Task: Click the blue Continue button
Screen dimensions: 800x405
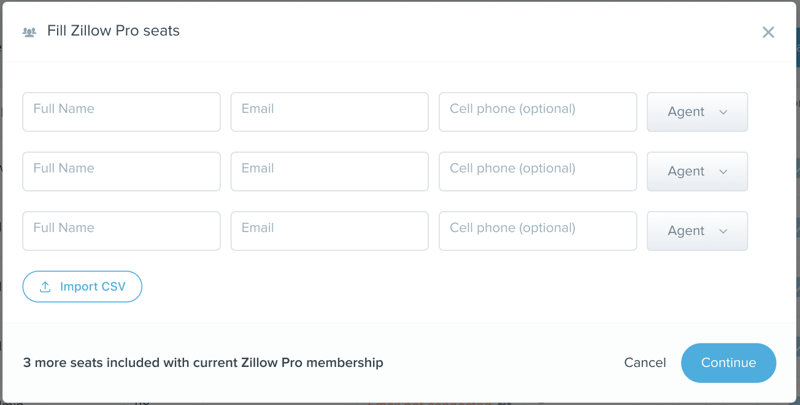Action: [728, 363]
